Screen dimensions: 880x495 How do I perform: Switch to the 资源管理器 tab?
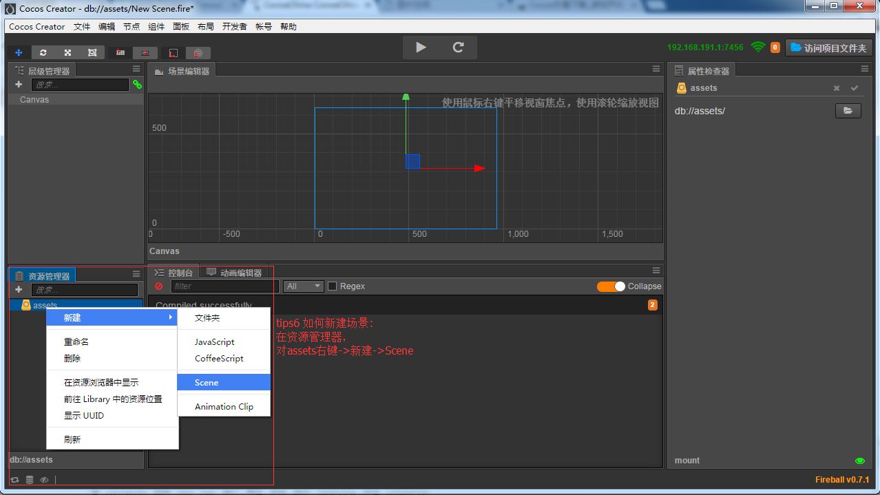43,276
